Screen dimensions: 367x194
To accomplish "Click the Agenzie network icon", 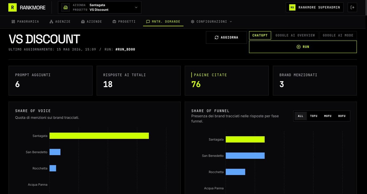I will [x=51, y=22].
